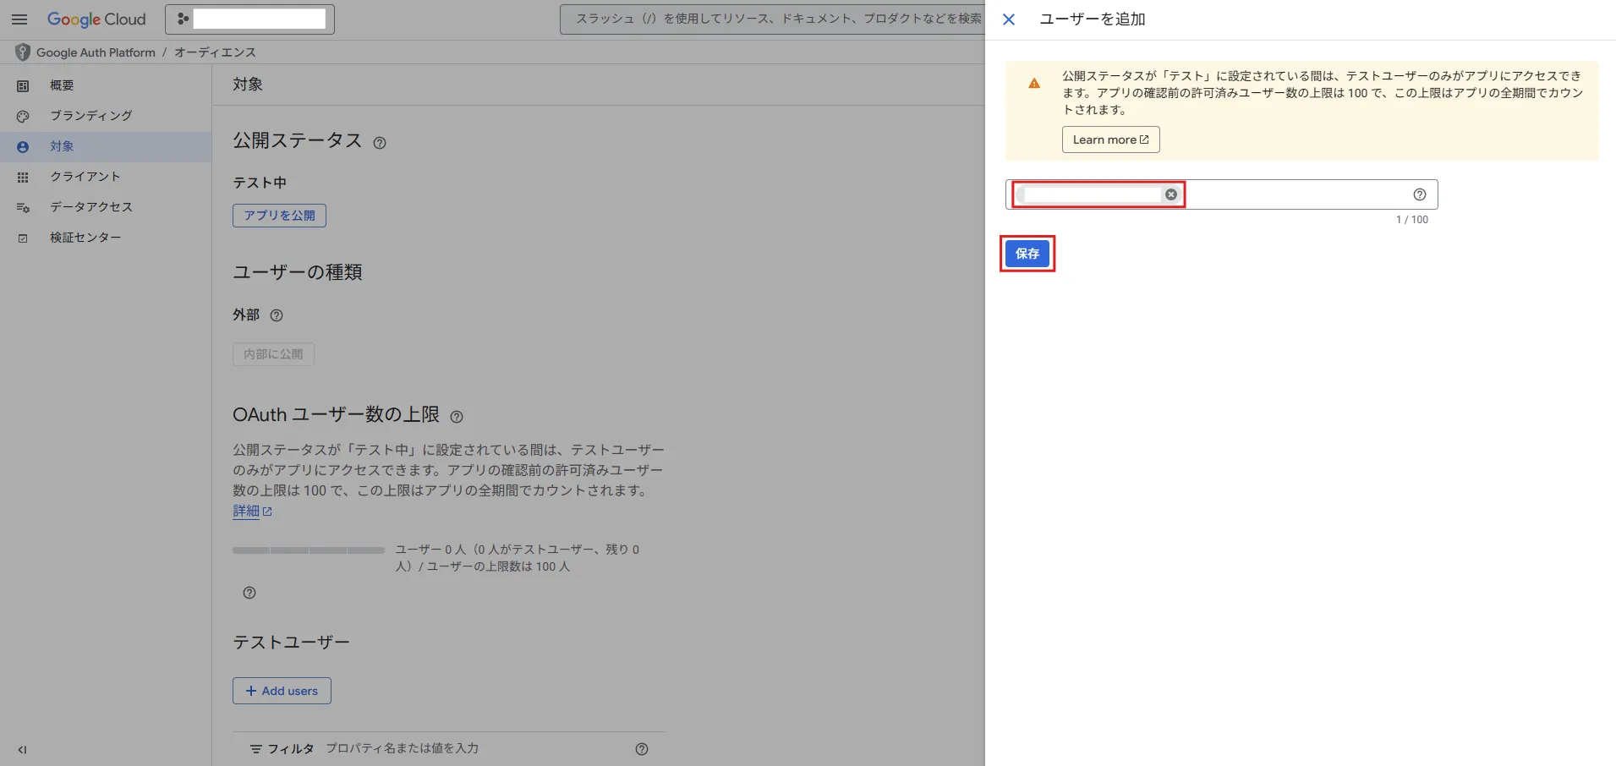Screen dimensions: 1616x766
Task: Open help next to OAuth ユーザー数の上限
Action: point(457,417)
